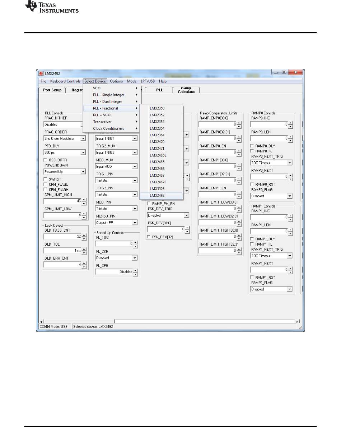The image size is (341, 445).
Task: Adjust the CPM_LIMIT_LOW spinner
Action: (84, 216)
